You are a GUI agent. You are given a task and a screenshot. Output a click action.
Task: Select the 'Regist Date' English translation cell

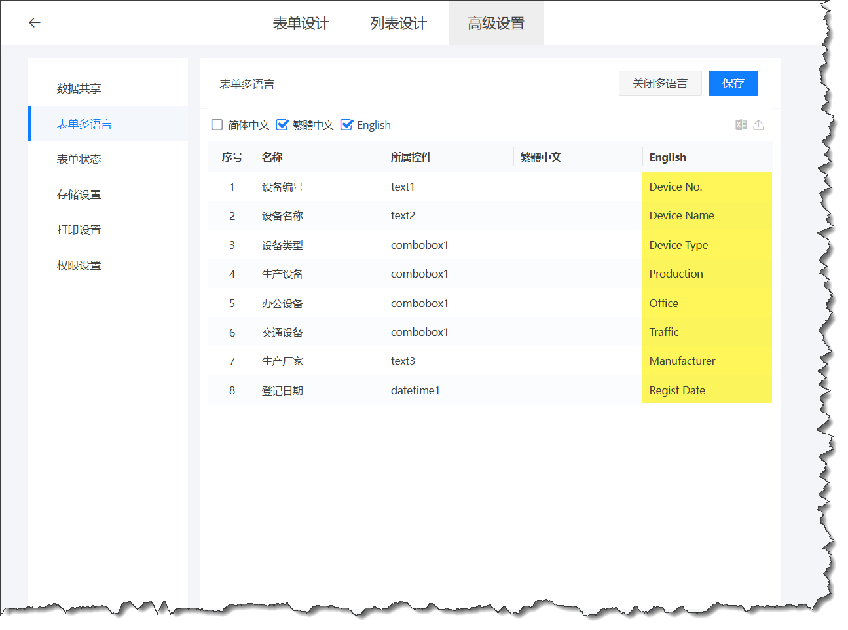[x=706, y=390]
